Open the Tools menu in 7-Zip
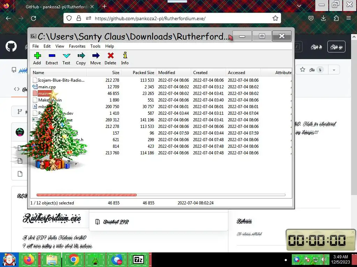The height and width of the screenshot is (267, 357). [95, 46]
